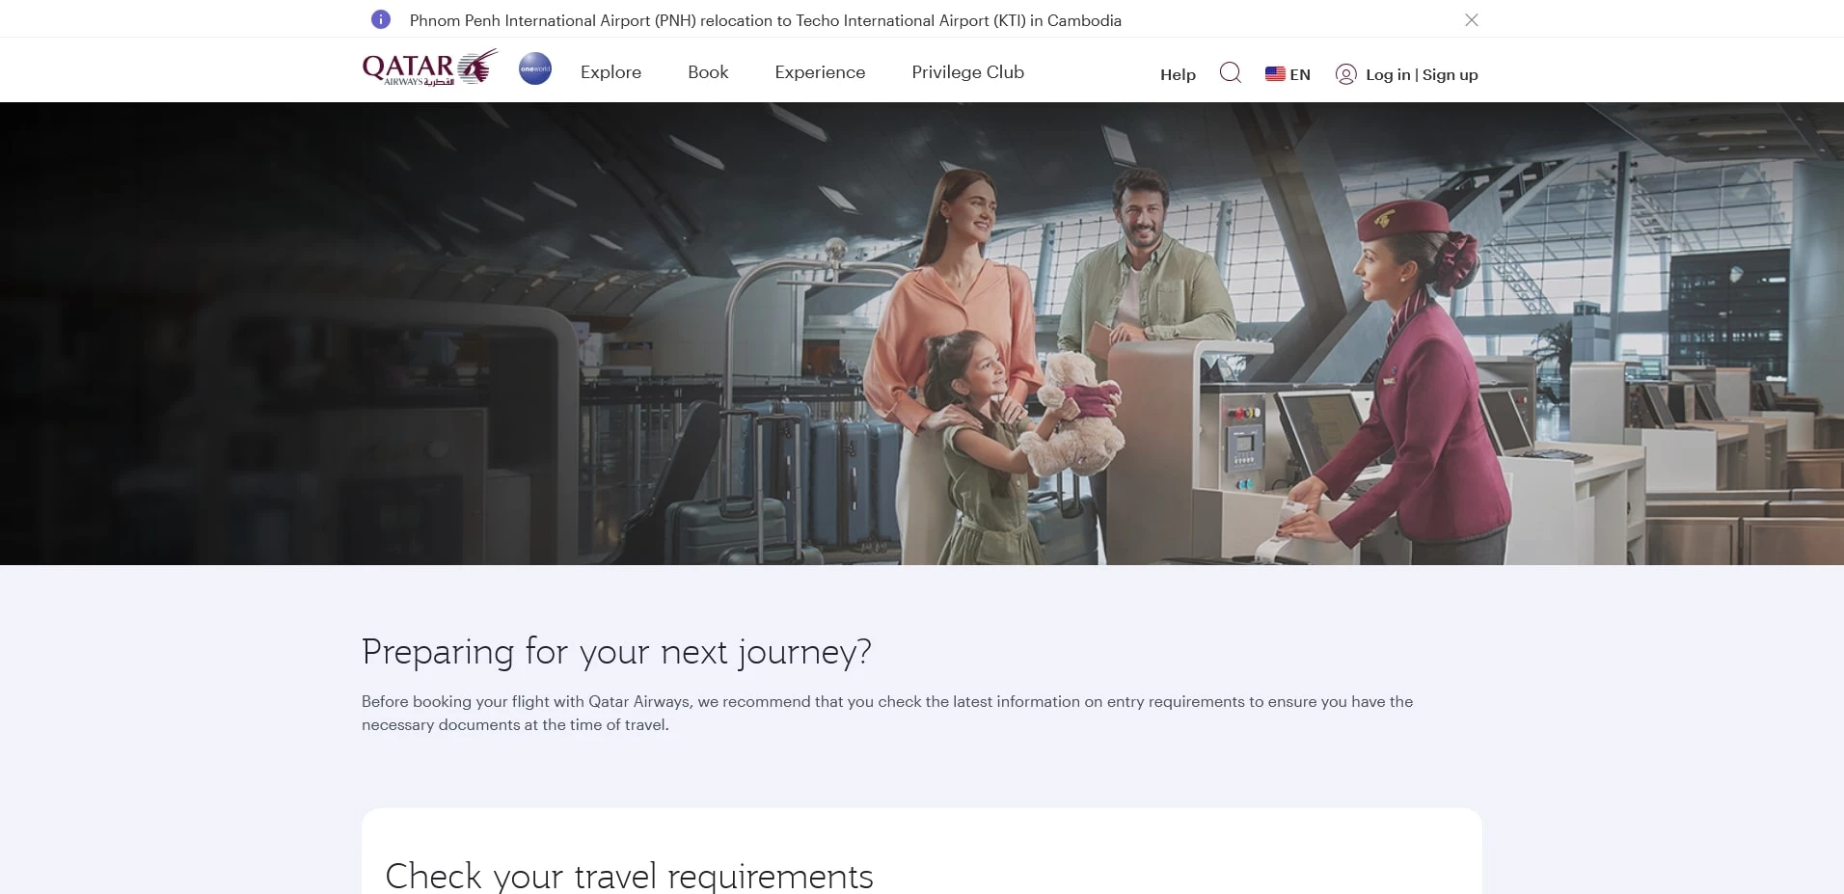Click the 'Preparing for your next journey?' heading
Screen dimensions: 1844x894
(615, 652)
